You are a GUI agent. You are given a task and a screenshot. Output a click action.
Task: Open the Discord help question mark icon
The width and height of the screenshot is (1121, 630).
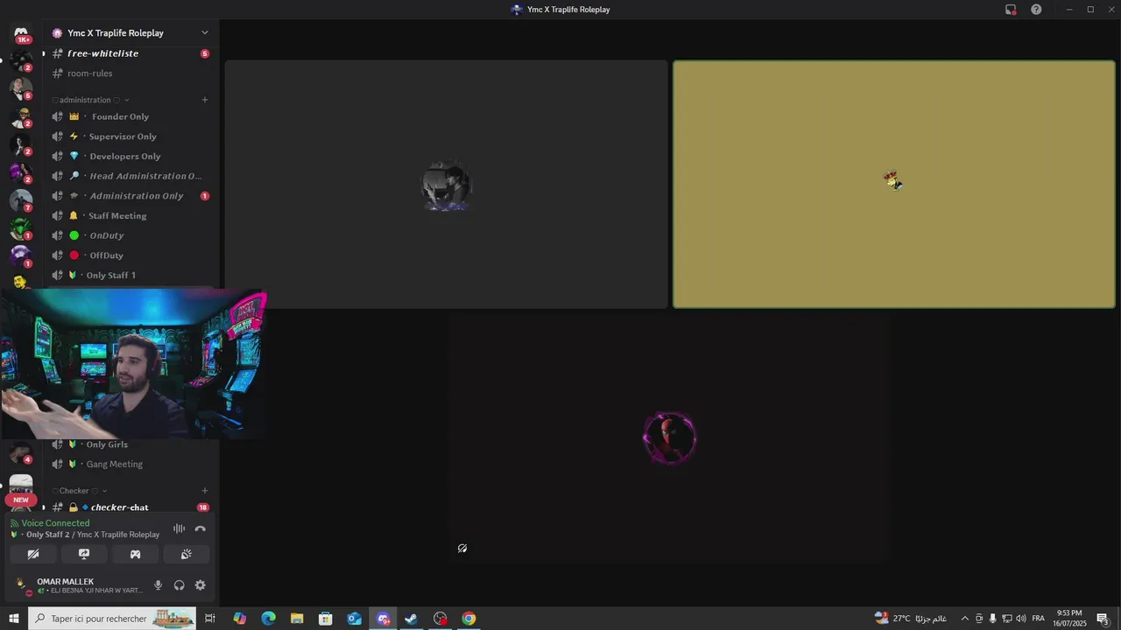click(x=1036, y=10)
